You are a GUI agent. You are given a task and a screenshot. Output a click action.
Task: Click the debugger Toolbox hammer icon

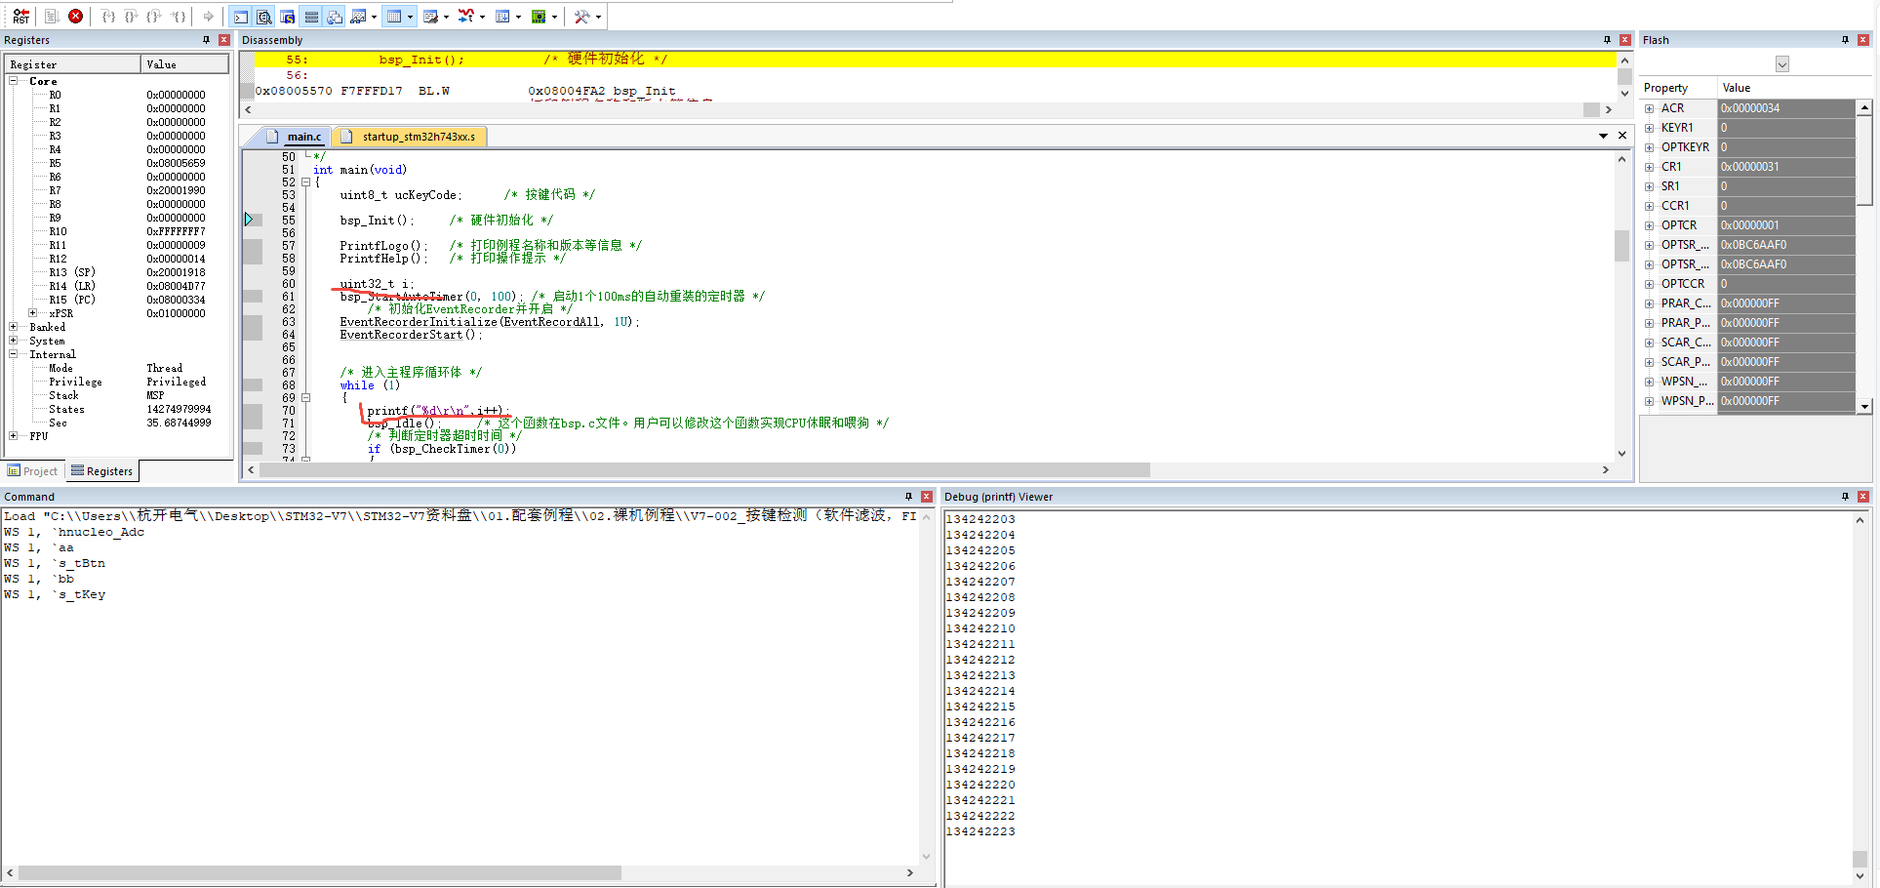pyautogui.click(x=583, y=17)
